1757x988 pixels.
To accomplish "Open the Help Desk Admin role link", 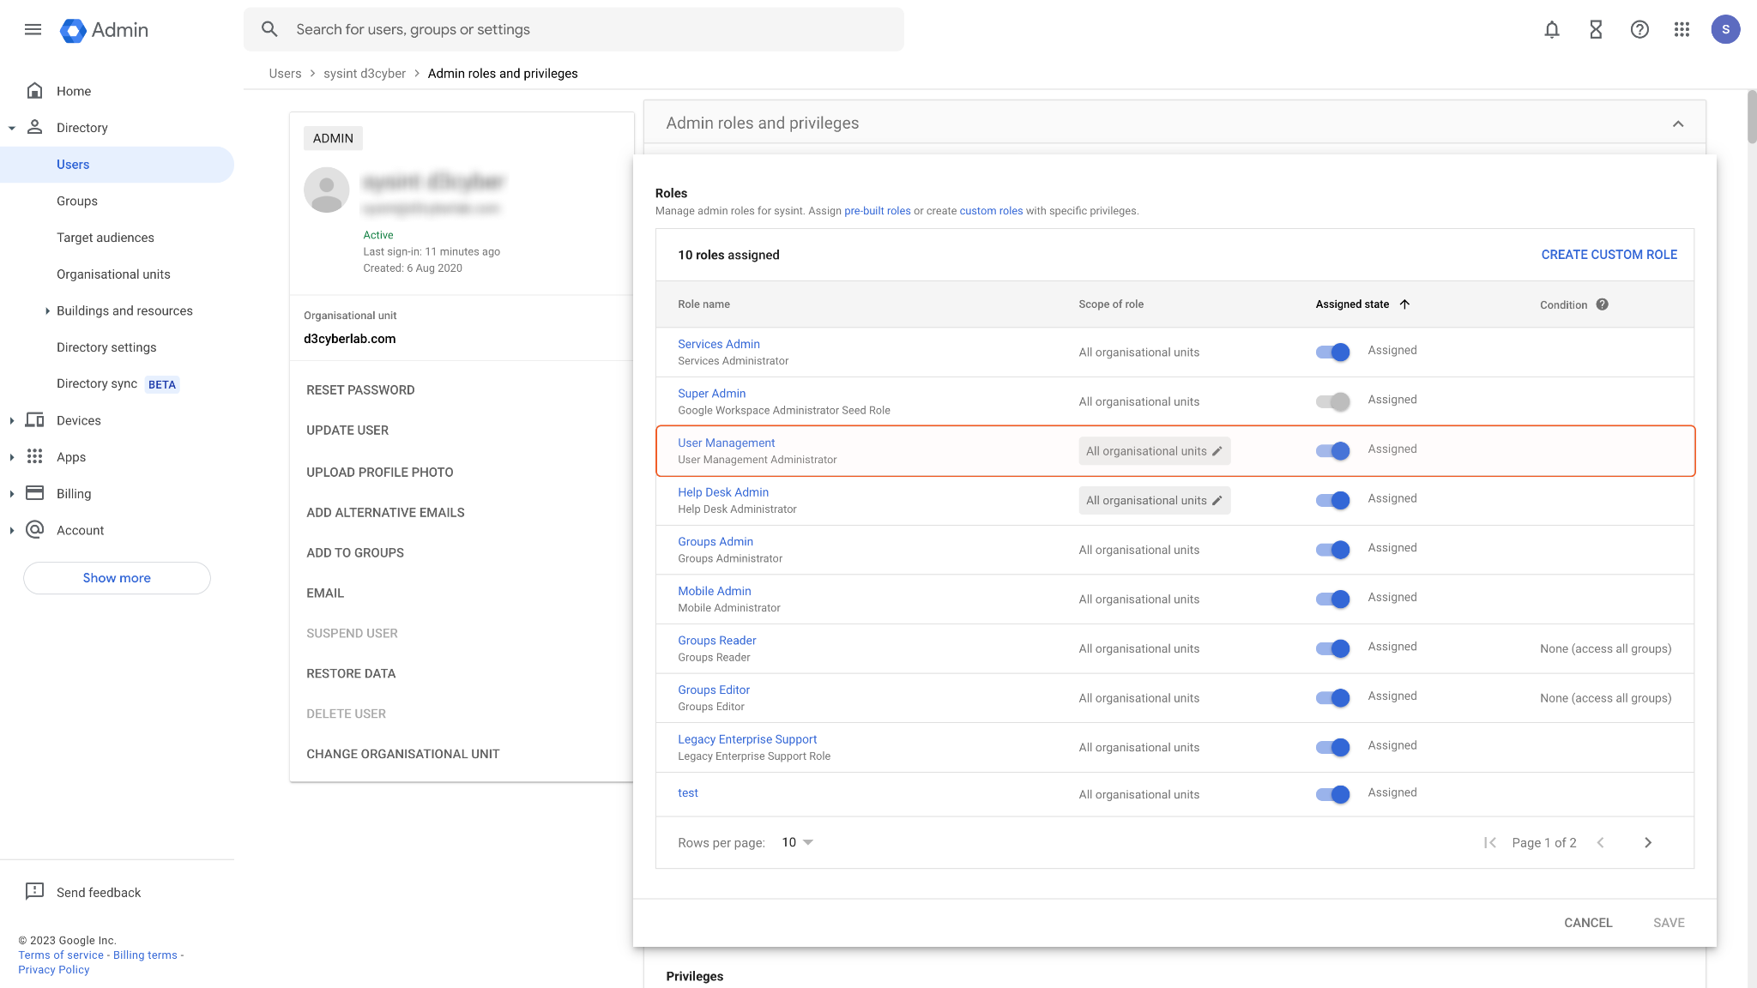I will pos(722,492).
